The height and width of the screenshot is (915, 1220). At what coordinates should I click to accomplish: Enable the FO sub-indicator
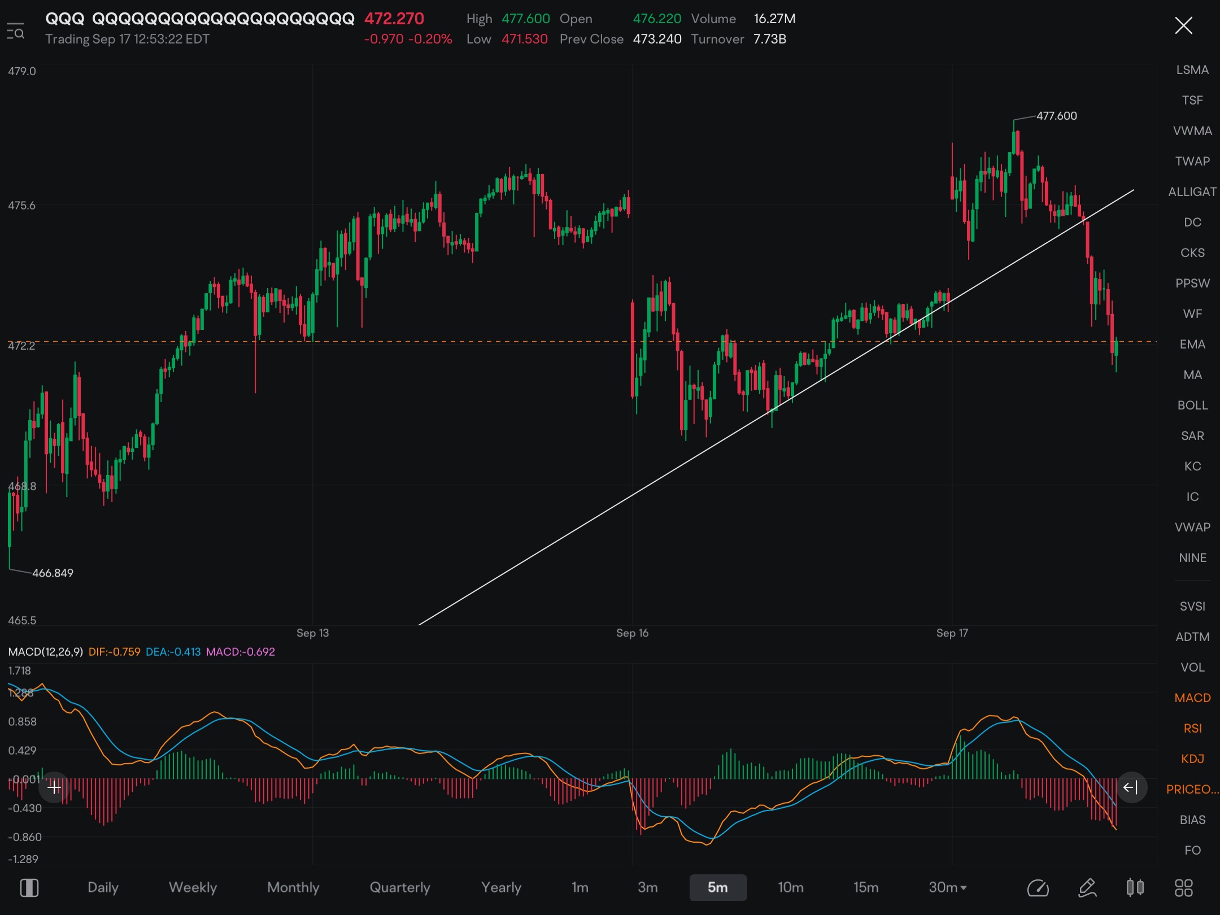tap(1192, 850)
